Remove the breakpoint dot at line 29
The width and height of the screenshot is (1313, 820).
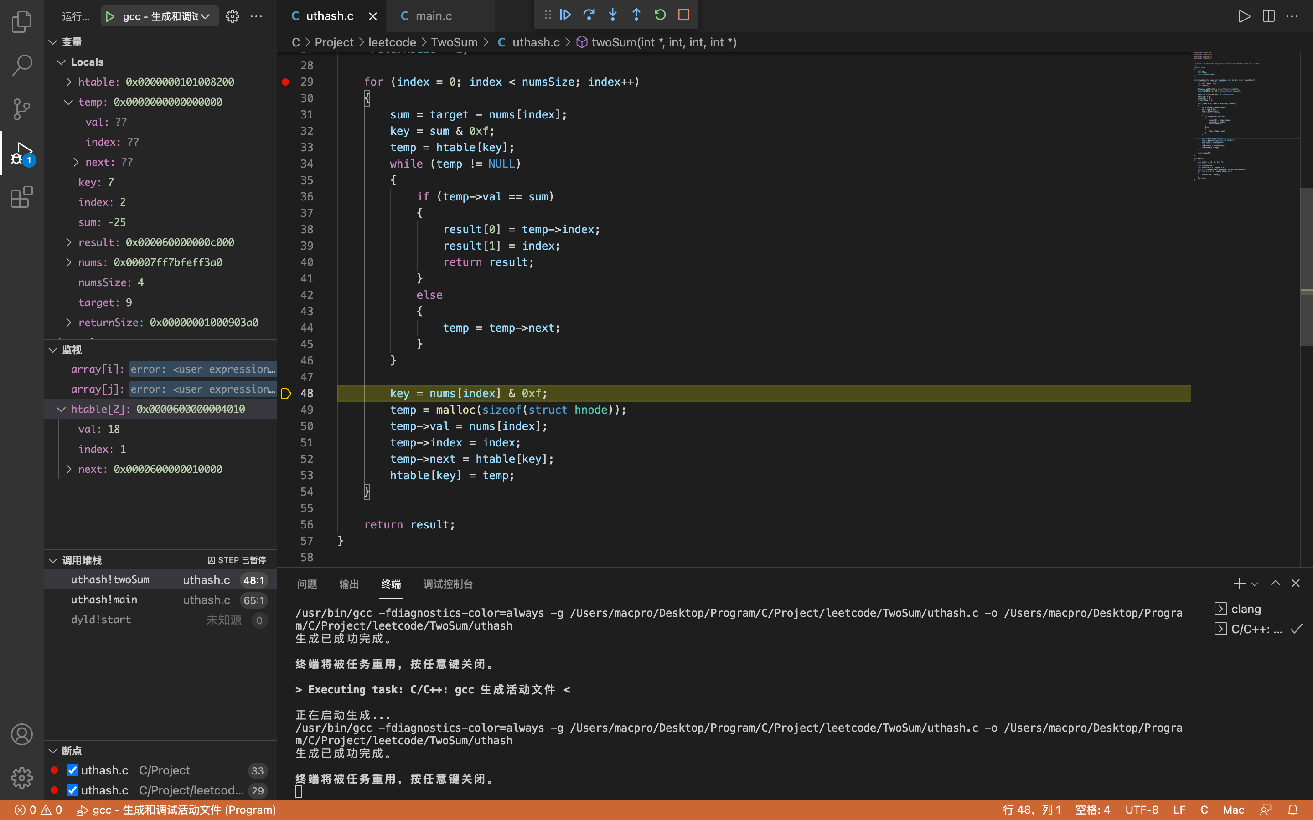[x=285, y=82]
